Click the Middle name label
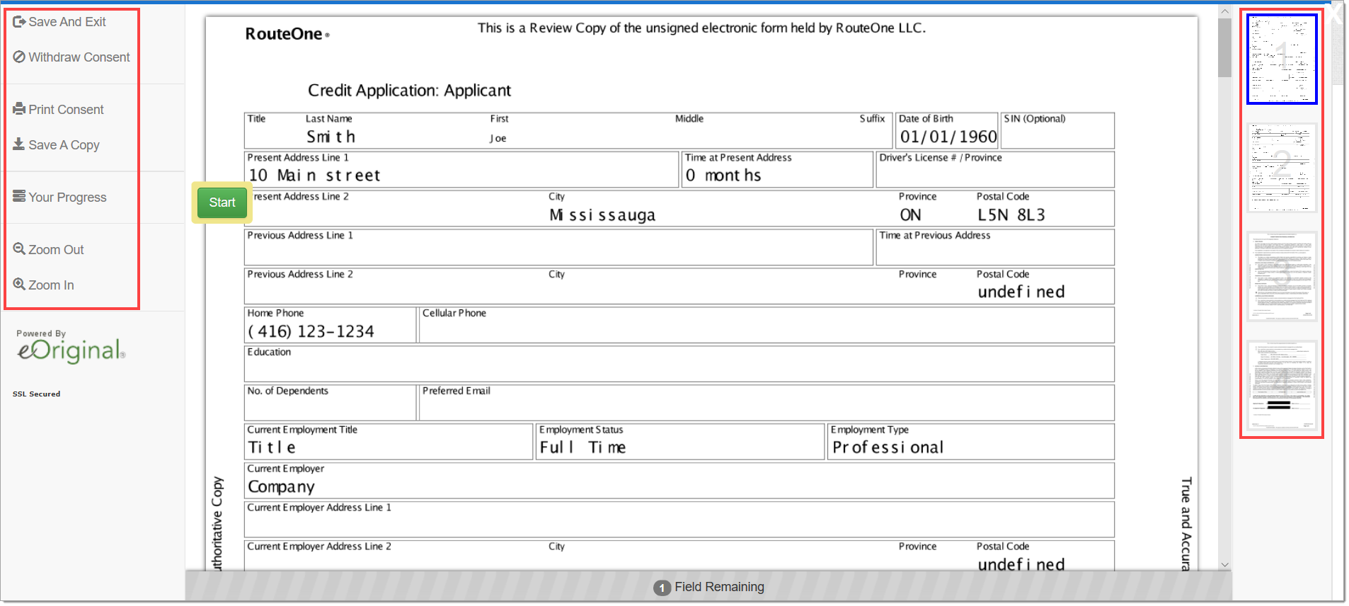Viewport: 1349px width, 606px height. tap(689, 119)
